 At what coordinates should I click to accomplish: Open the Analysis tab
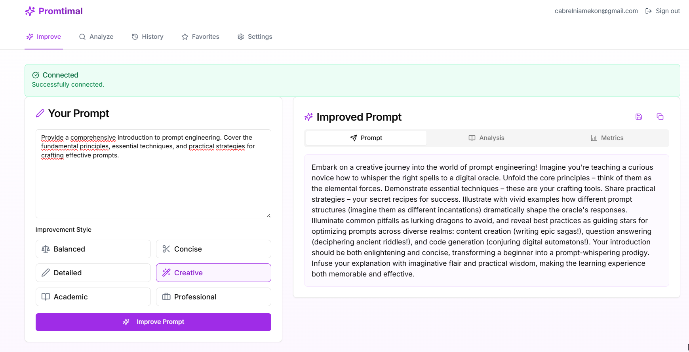pos(487,138)
